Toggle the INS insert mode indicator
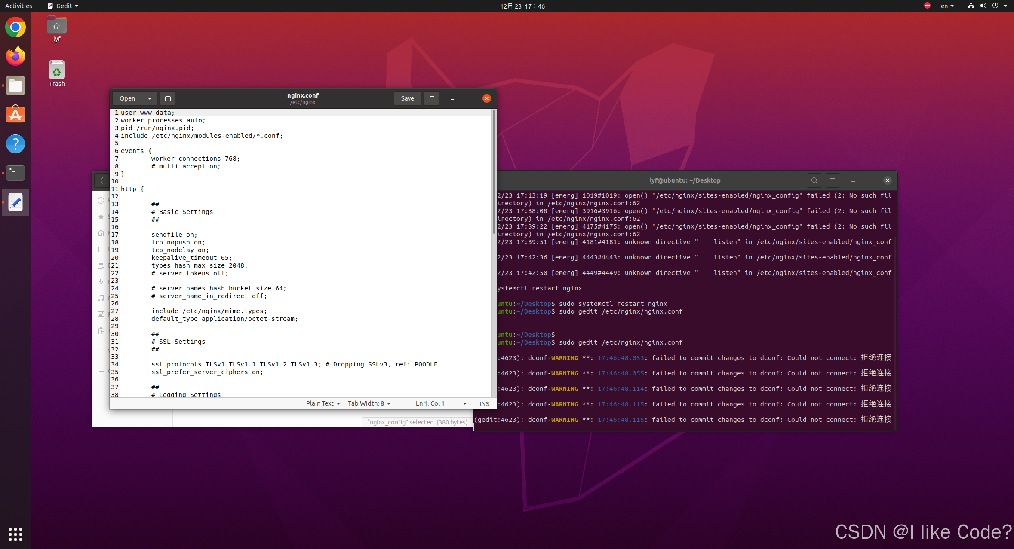The image size is (1014, 549). pos(484,403)
